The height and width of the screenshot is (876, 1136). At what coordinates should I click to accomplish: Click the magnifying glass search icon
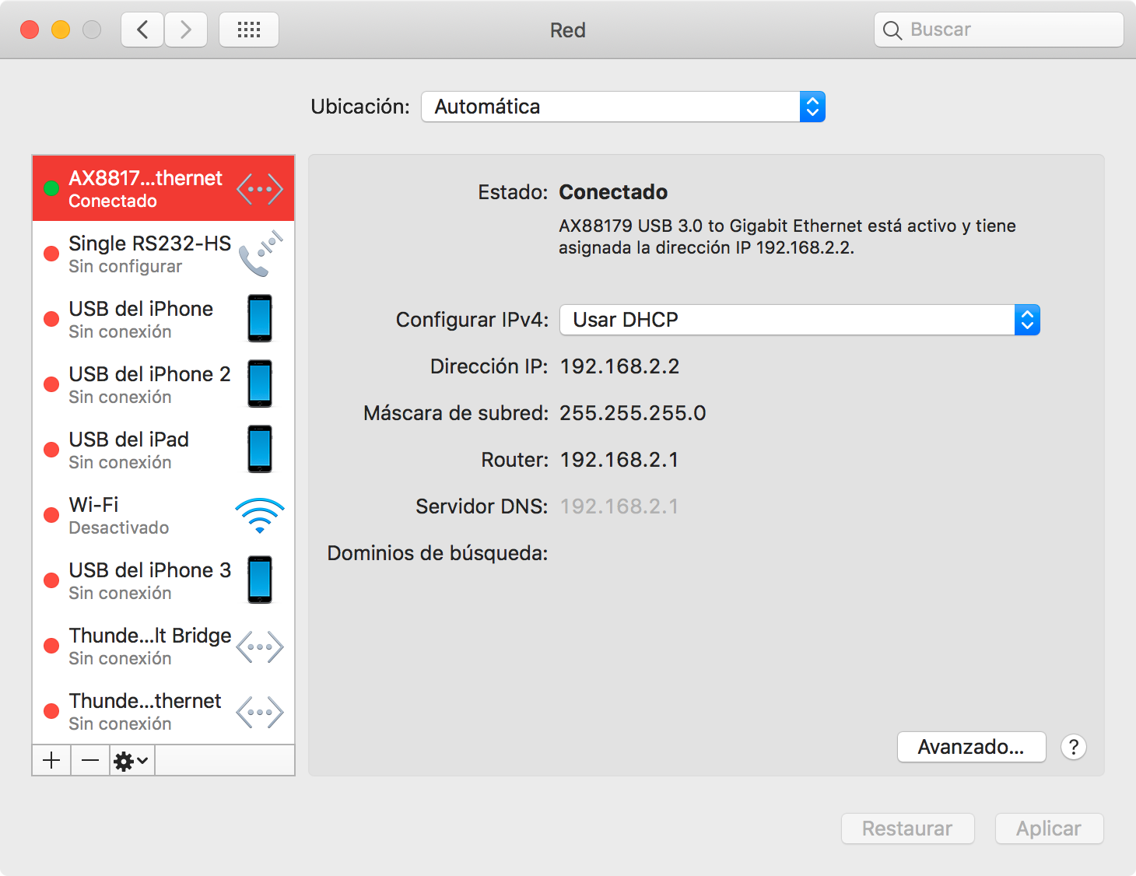(x=892, y=30)
